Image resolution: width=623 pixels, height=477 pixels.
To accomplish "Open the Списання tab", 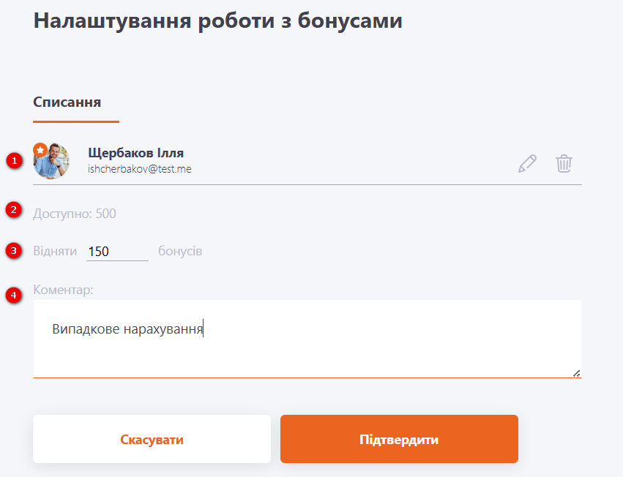I will click(67, 102).
